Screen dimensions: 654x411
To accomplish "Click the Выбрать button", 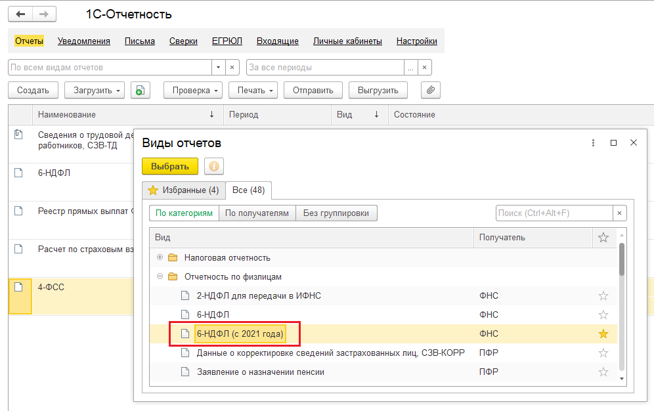I will tap(170, 166).
